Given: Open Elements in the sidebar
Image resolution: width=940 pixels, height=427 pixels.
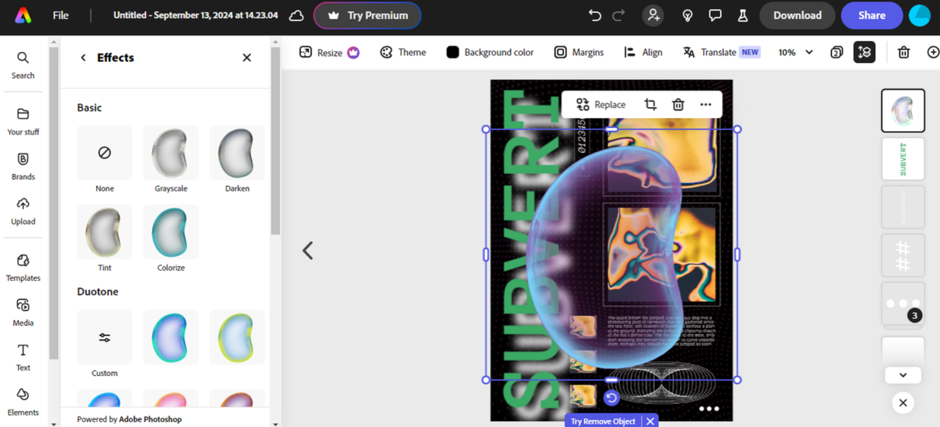Looking at the screenshot, I should (x=23, y=402).
